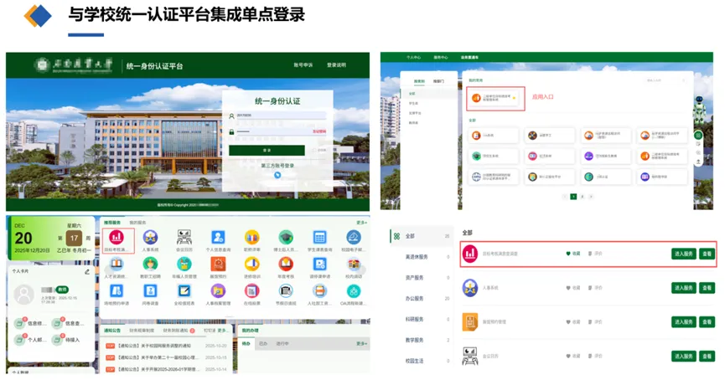Tick the checkbox beside the login button
The height and width of the screenshot is (380, 725).
tap(314, 151)
